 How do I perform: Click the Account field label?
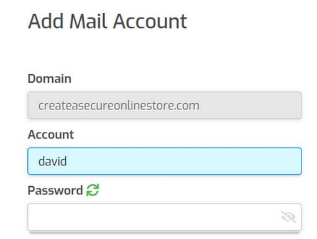coord(51,134)
